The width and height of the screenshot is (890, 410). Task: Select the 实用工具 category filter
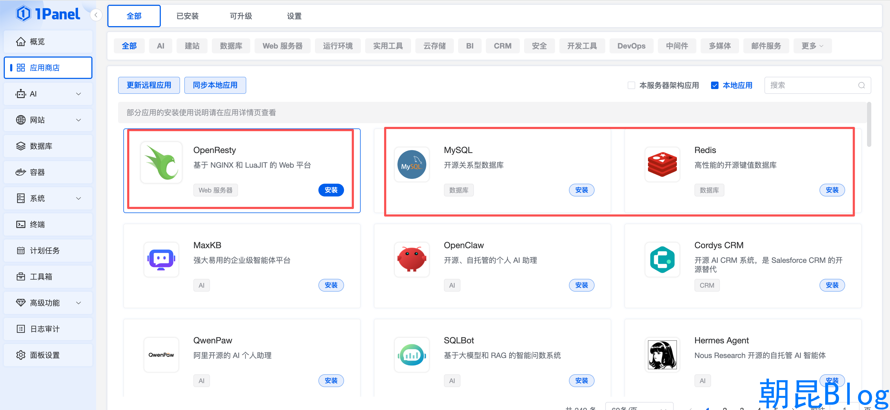click(x=388, y=46)
